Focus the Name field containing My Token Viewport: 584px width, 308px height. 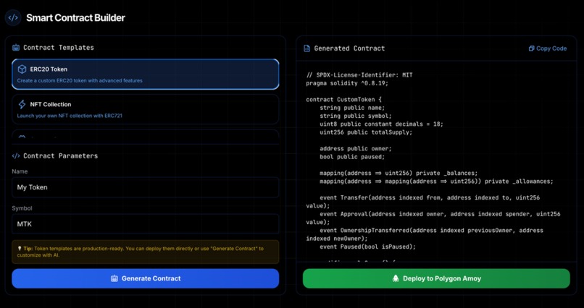pos(145,187)
